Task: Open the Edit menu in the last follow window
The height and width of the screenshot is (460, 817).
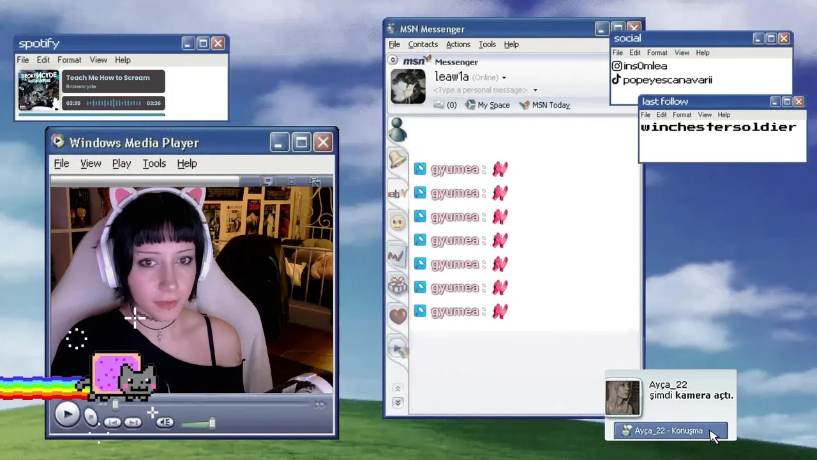Action: pyautogui.click(x=661, y=115)
